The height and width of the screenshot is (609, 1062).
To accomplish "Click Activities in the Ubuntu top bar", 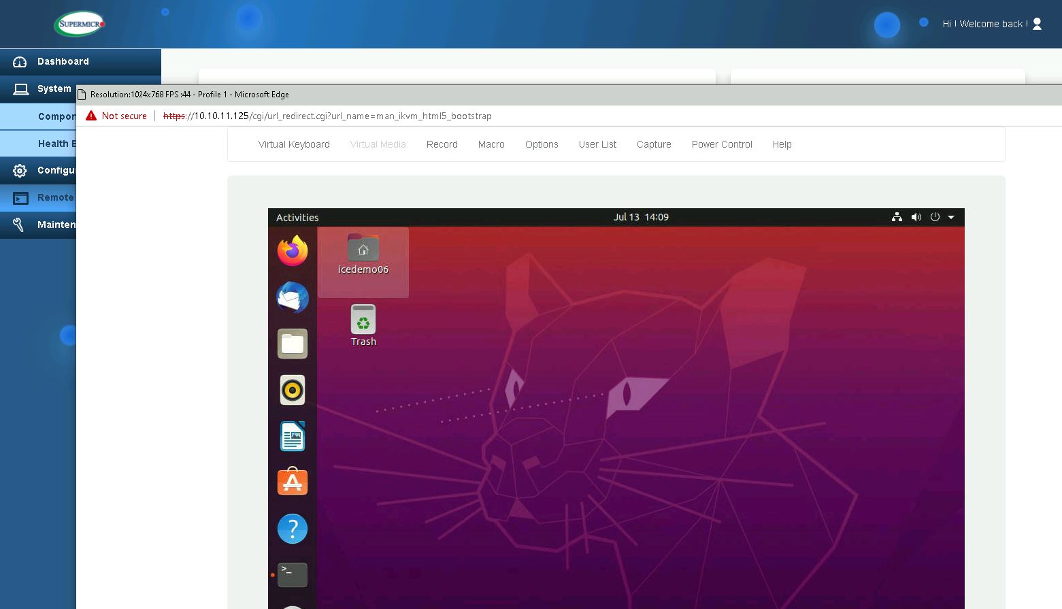I will 297,218.
